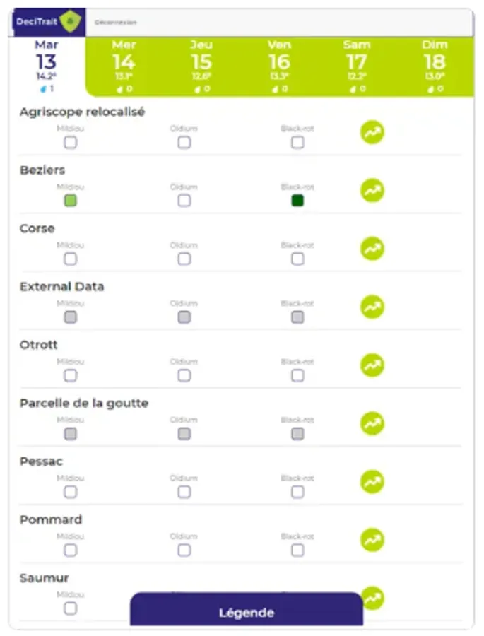Toggle the Oïdium checkbox for Corse
This screenshot has height=636, width=484.
tap(184, 259)
